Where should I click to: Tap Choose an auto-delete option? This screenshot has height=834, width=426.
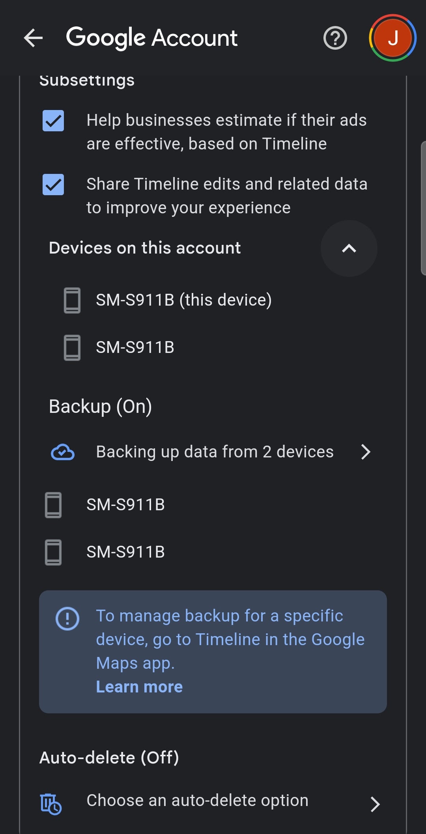197,800
